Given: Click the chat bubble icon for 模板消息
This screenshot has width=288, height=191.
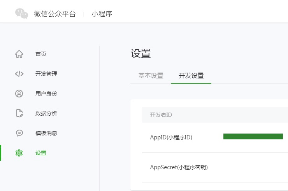Looking at the screenshot, I should [19, 133].
